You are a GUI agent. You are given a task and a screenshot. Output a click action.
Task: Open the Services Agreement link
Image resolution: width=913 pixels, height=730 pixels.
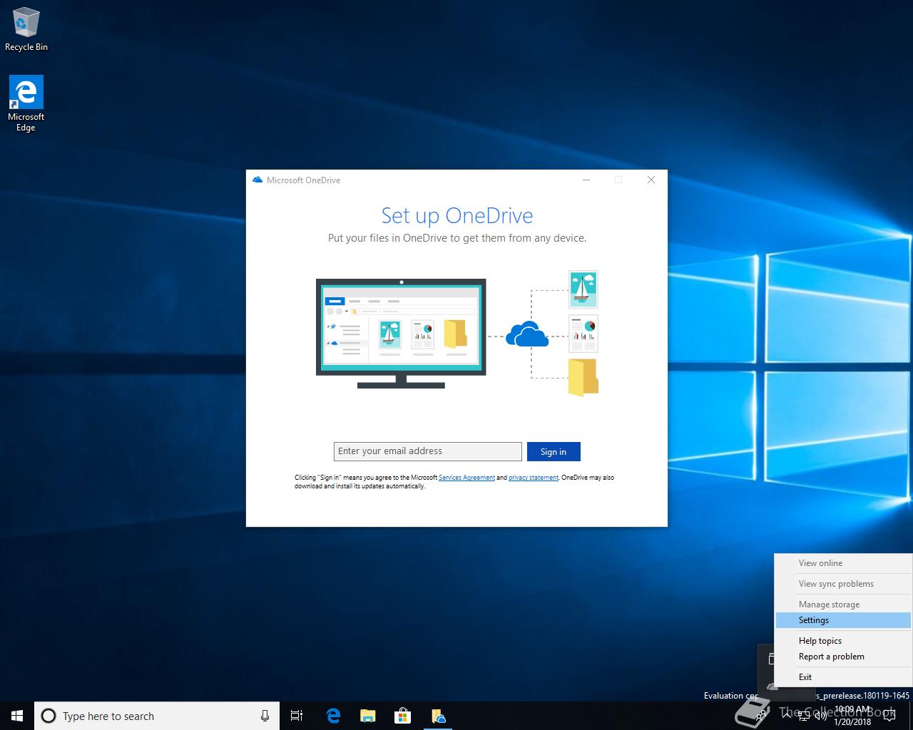click(466, 478)
